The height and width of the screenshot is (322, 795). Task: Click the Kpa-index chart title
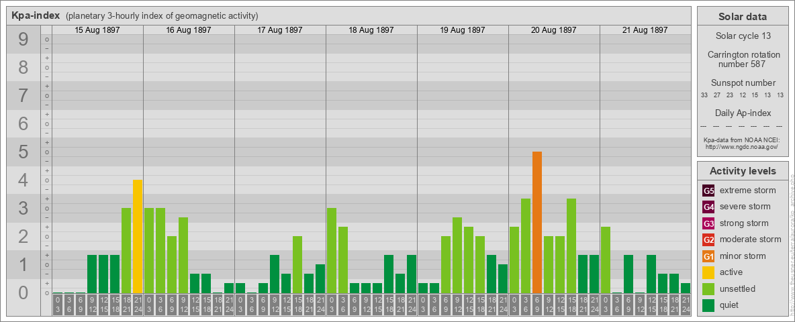tap(36, 15)
